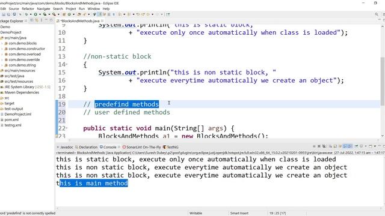Expand the com.demo.string package

pyautogui.click(x=2, y=65)
